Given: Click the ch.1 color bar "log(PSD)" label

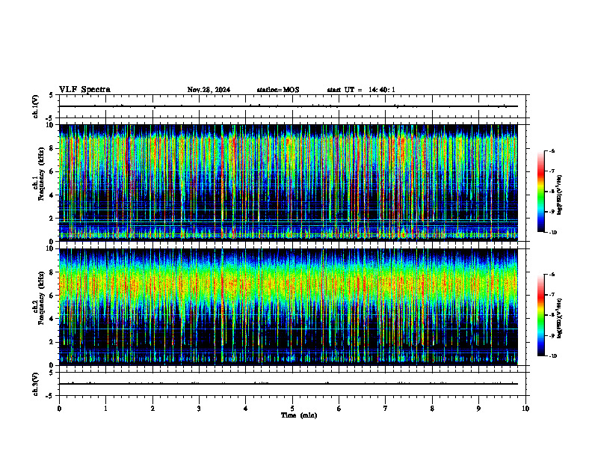Looking at the screenshot, I should pos(560,195).
